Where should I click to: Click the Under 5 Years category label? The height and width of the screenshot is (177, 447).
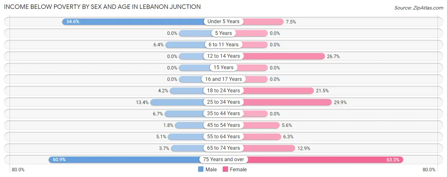[223, 22]
